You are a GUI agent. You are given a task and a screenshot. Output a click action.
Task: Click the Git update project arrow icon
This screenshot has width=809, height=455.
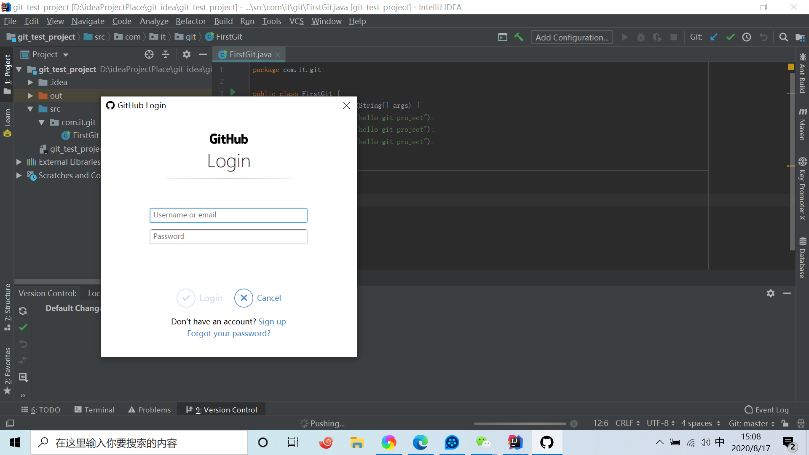click(x=714, y=37)
